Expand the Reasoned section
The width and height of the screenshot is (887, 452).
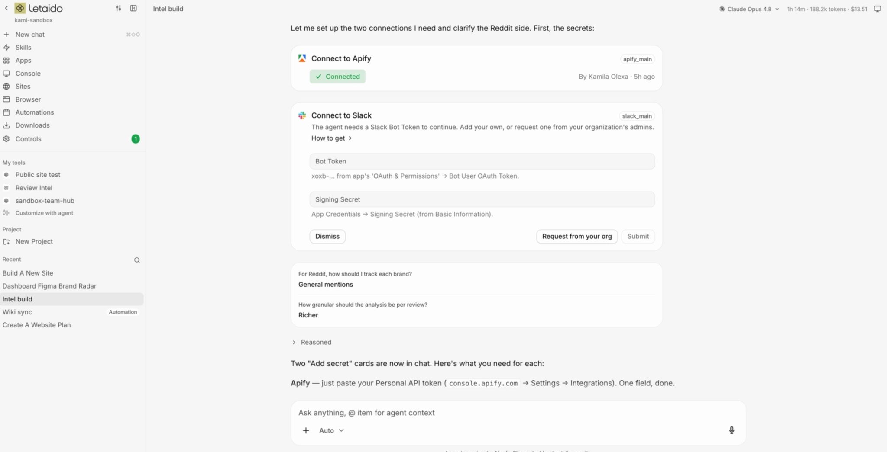pyautogui.click(x=312, y=342)
